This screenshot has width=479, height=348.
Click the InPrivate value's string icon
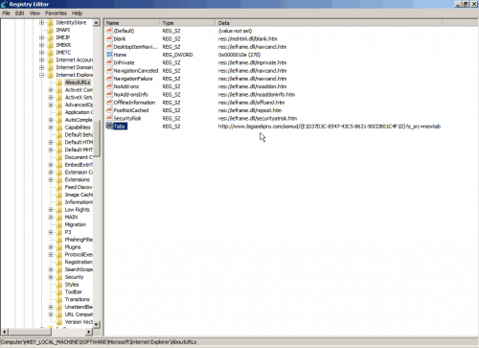[109, 62]
